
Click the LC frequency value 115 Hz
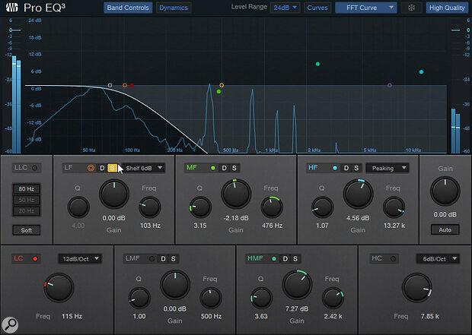point(72,316)
